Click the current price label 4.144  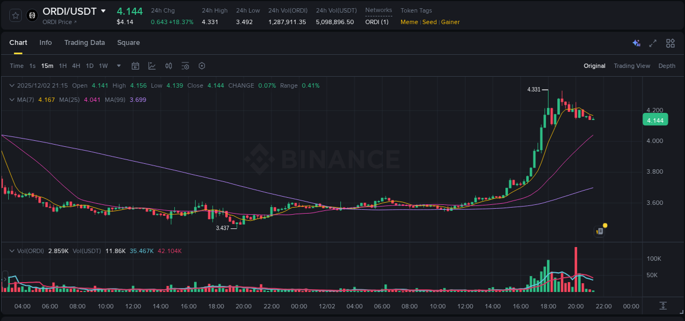click(655, 119)
